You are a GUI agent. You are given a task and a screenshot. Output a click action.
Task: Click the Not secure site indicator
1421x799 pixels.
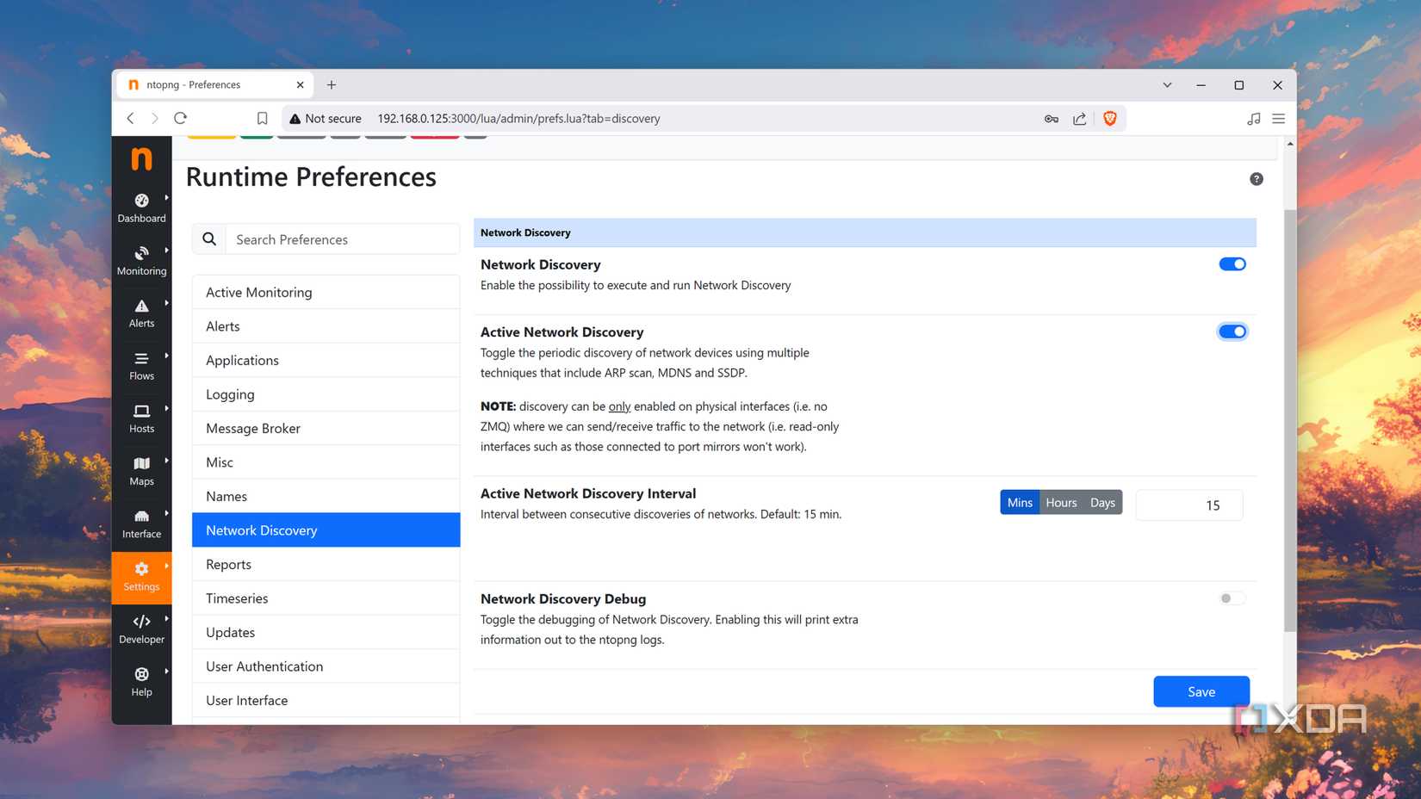pyautogui.click(x=326, y=119)
